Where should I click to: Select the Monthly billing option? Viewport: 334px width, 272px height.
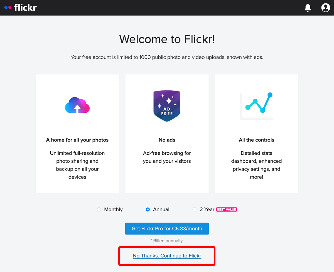tap(99, 209)
